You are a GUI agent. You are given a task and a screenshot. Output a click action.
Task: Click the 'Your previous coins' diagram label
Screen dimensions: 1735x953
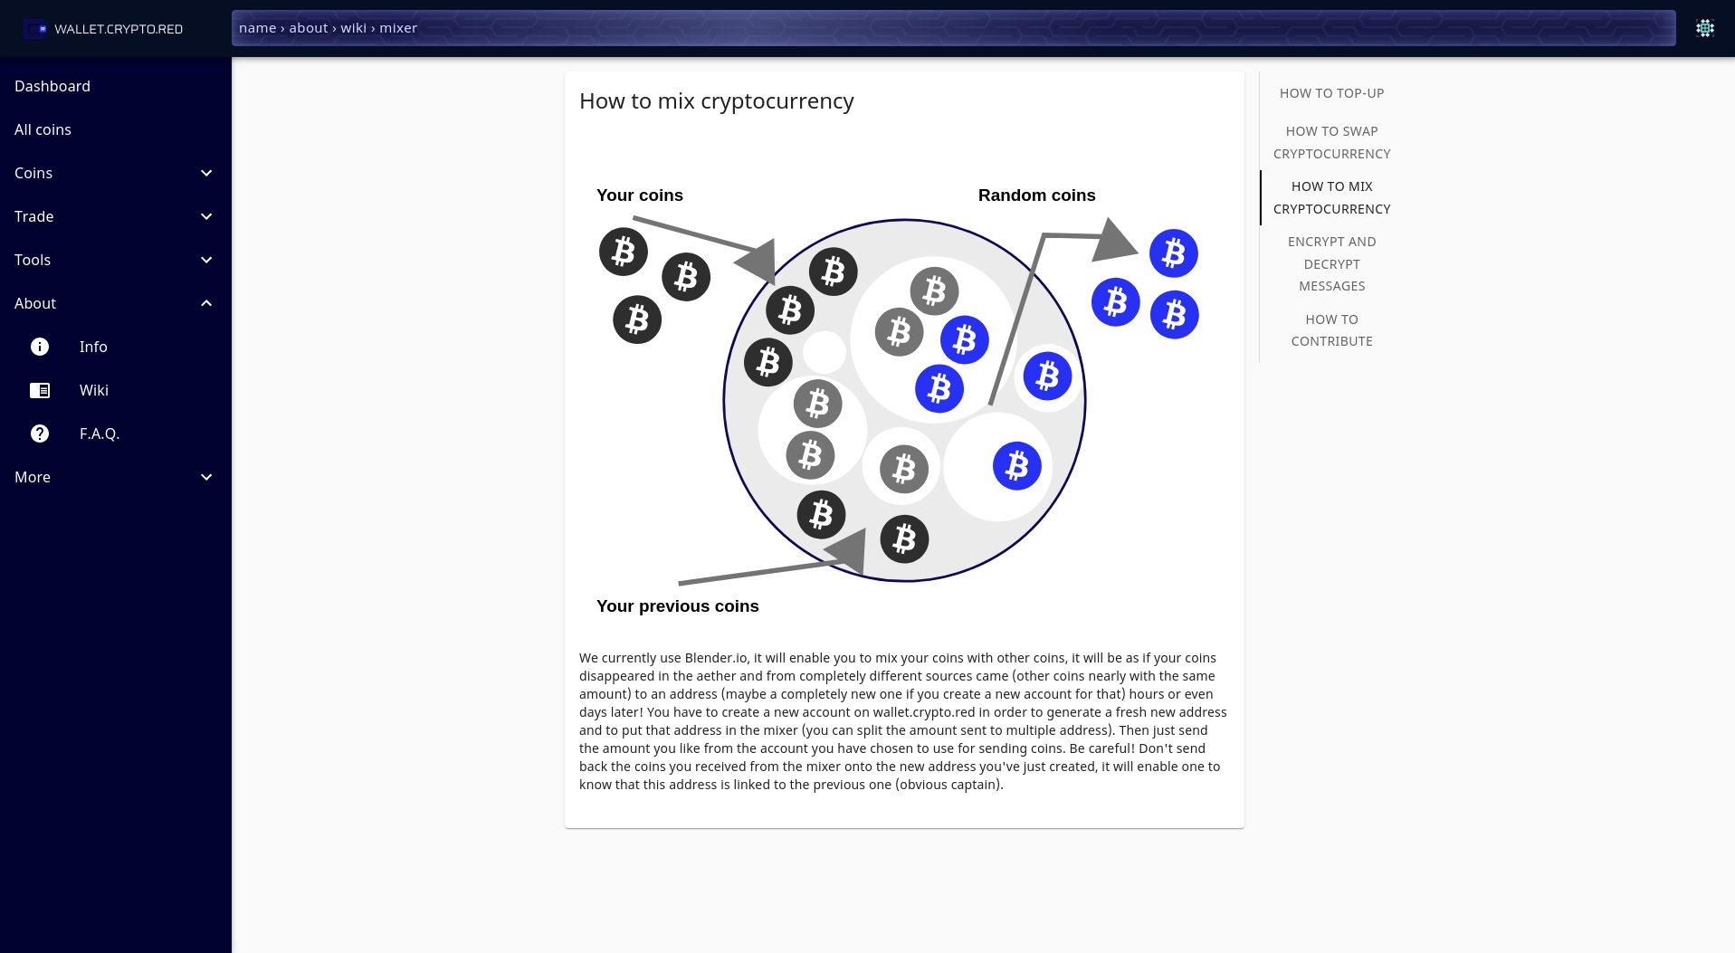coord(677,606)
